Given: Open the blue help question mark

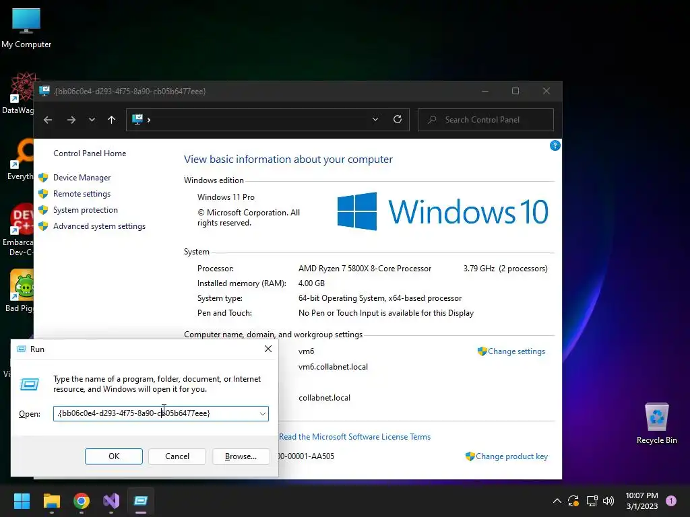Looking at the screenshot, I should coord(555,145).
